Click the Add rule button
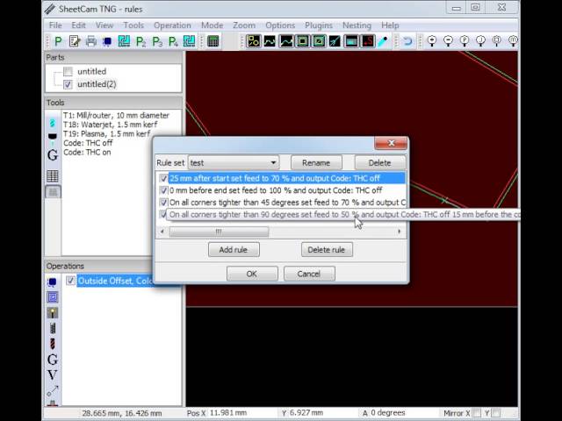The width and height of the screenshot is (562, 421). (234, 250)
